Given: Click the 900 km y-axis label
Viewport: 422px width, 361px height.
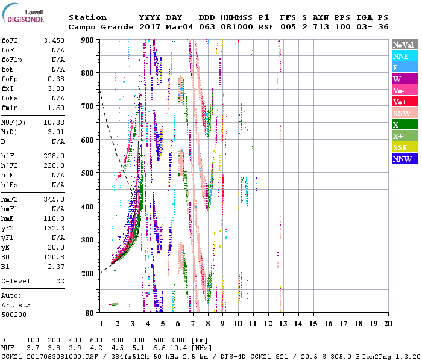Looking at the screenshot, I should click(x=87, y=40).
